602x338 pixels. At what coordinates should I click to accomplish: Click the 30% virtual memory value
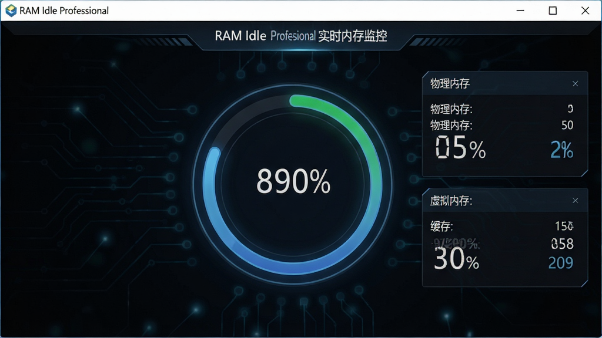[456, 259]
